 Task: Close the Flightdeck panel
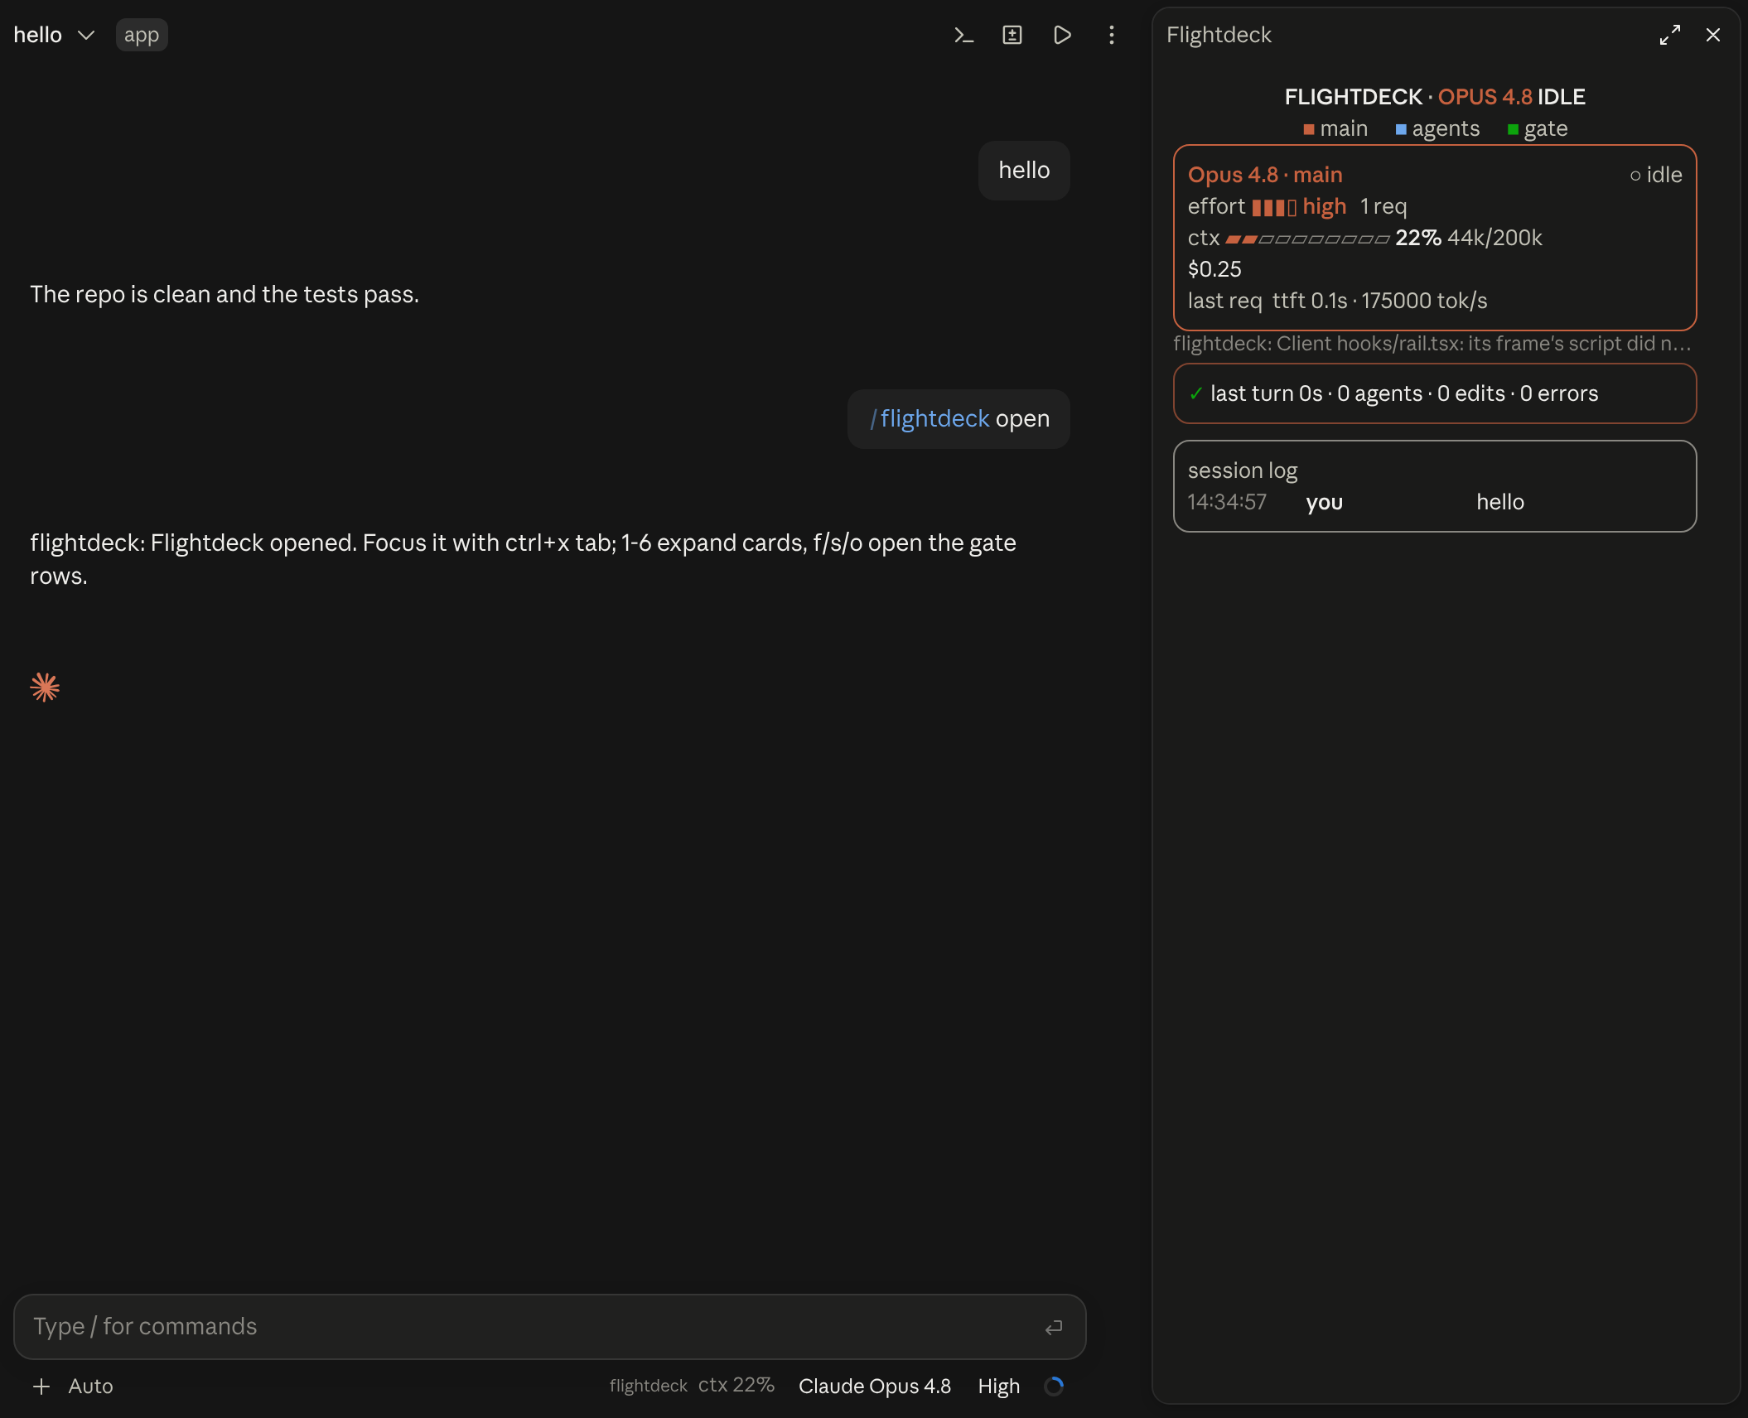tap(1713, 35)
